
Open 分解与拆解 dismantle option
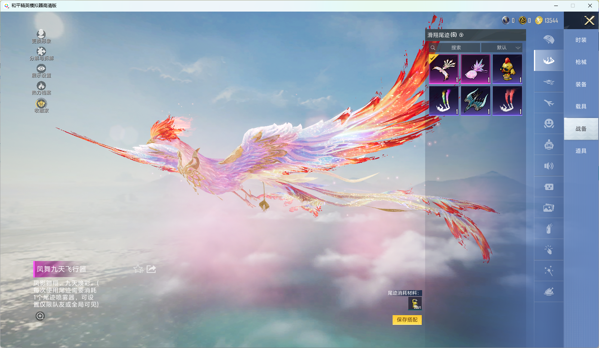pos(42,54)
